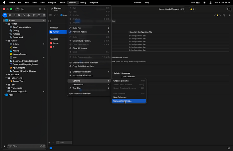Choose Clear All Issues menu item
This screenshot has height=151, width=233.
pos(89,48)
